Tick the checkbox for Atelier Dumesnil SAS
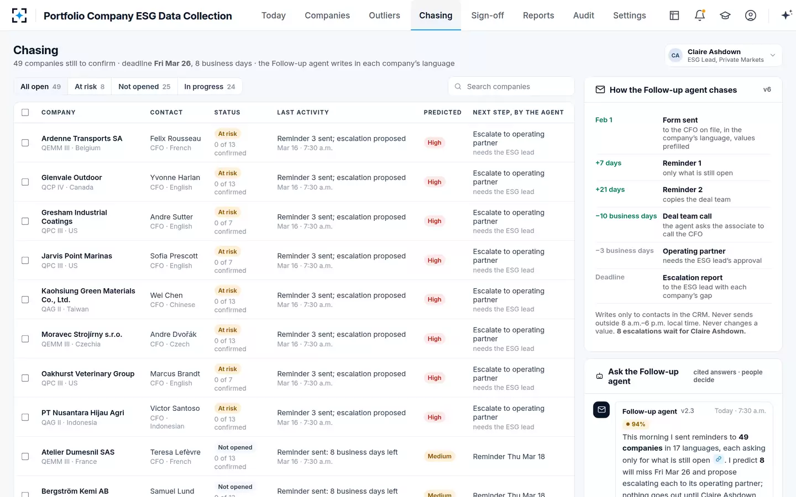The image size is (796, 497). click(x=25, y=456)
